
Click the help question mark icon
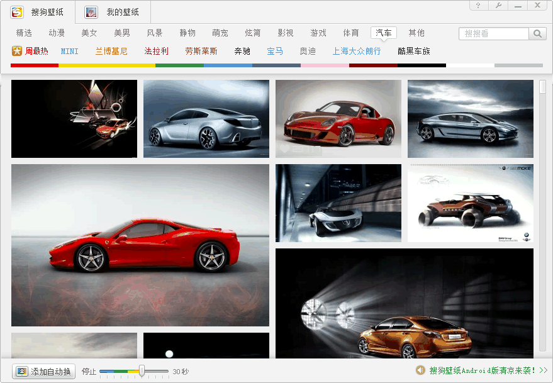pyautogui.click(x=479, y=6)
